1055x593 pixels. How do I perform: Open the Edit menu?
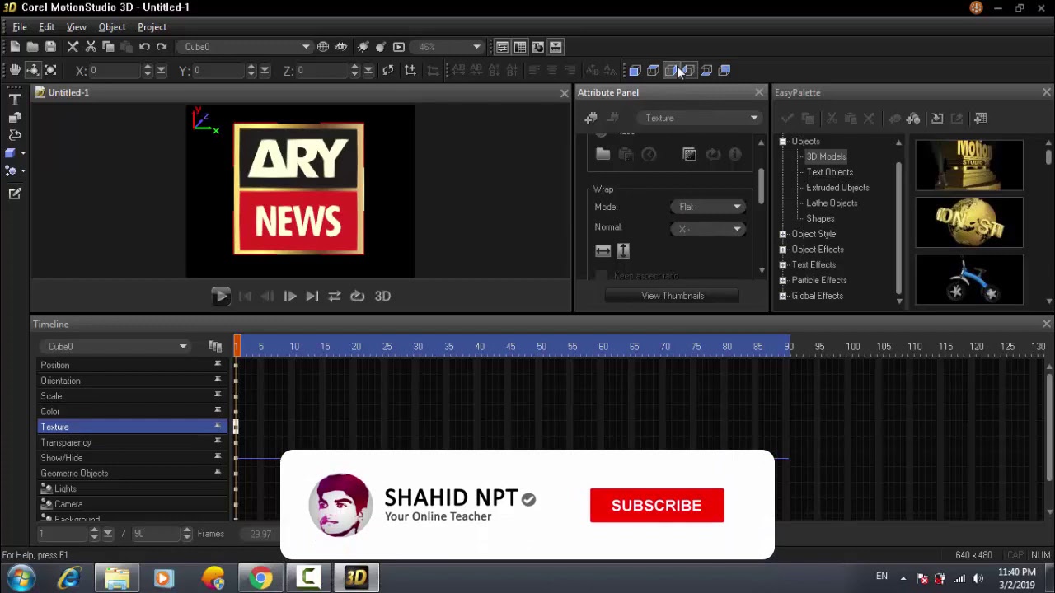pos(47,27)
